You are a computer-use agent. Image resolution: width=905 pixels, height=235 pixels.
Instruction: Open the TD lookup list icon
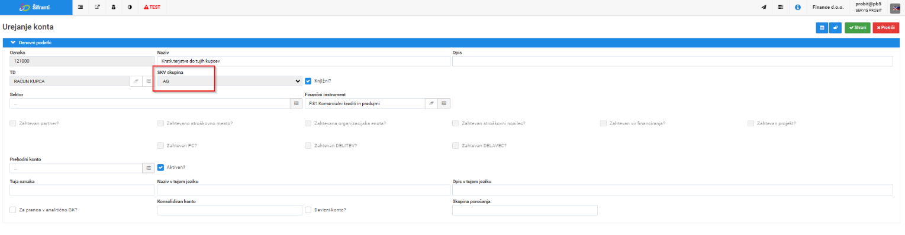coord(148,81)
